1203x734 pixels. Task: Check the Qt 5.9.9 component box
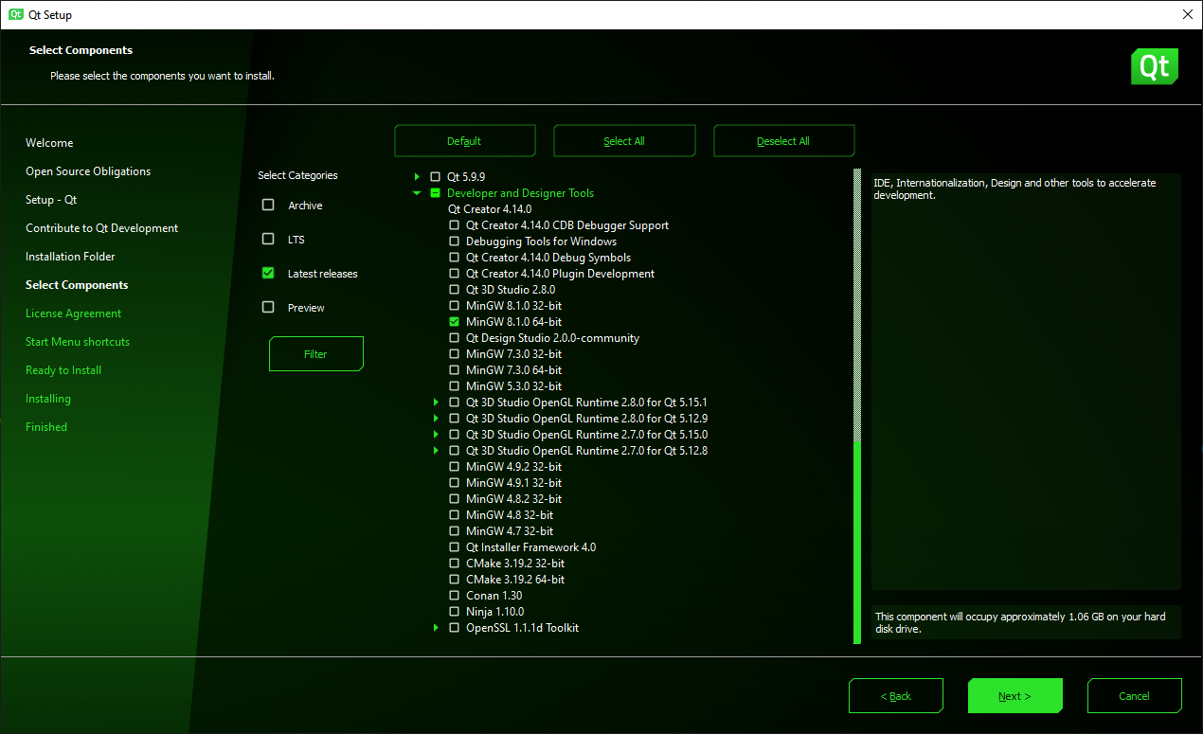pos(436,177)
